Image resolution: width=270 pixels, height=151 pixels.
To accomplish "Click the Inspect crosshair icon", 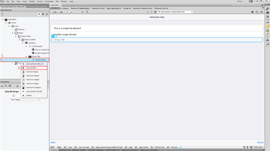I will 83,12.
